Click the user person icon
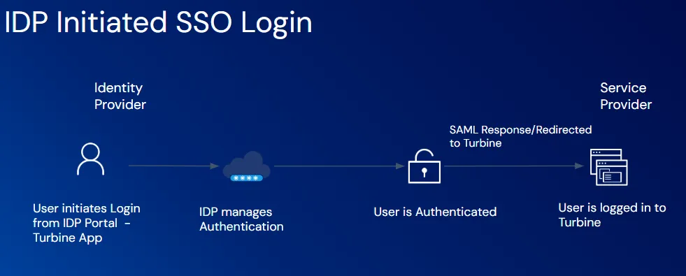This screenshot has height=276, width=686. [x=91, y=159]
